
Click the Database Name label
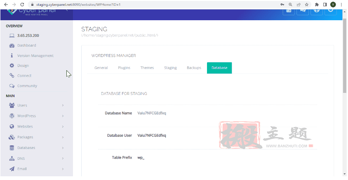[x=118, y=113]
